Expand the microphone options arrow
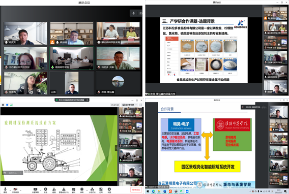The width and height of the screenshot is (289, 194). coord(10,190)
